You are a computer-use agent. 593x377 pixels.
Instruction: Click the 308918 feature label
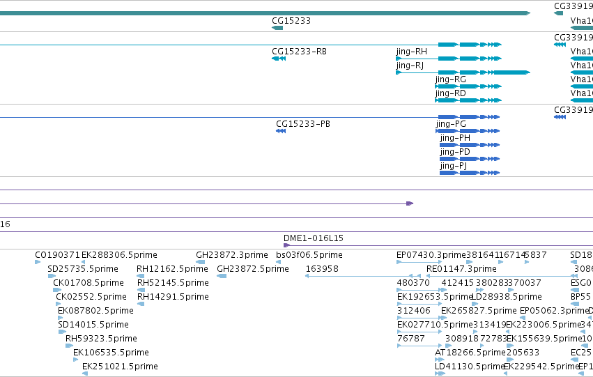pyautogui.click(x=462, y=339)
